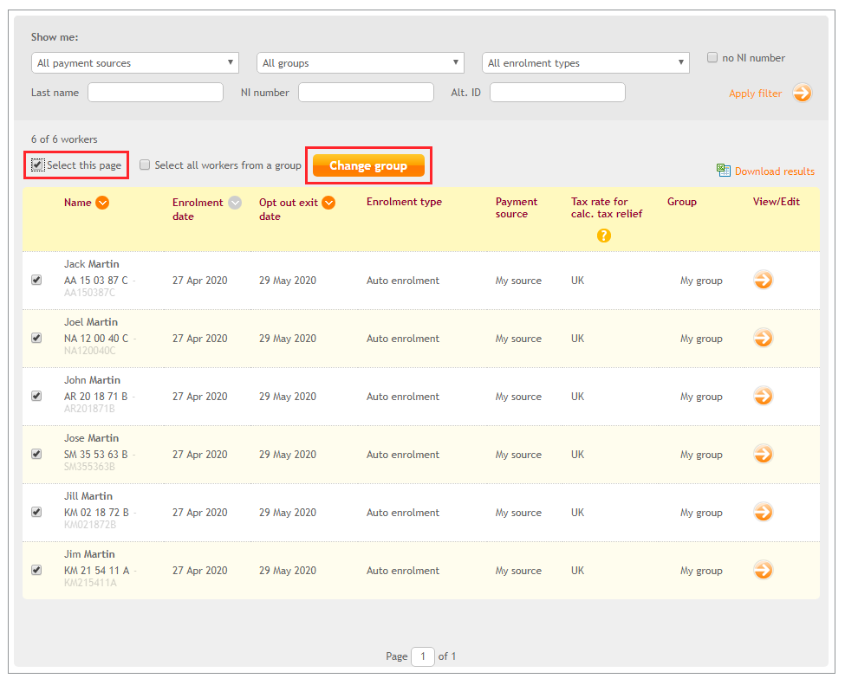Open View/Edit arrow for Joel Martin

(763, 339)
